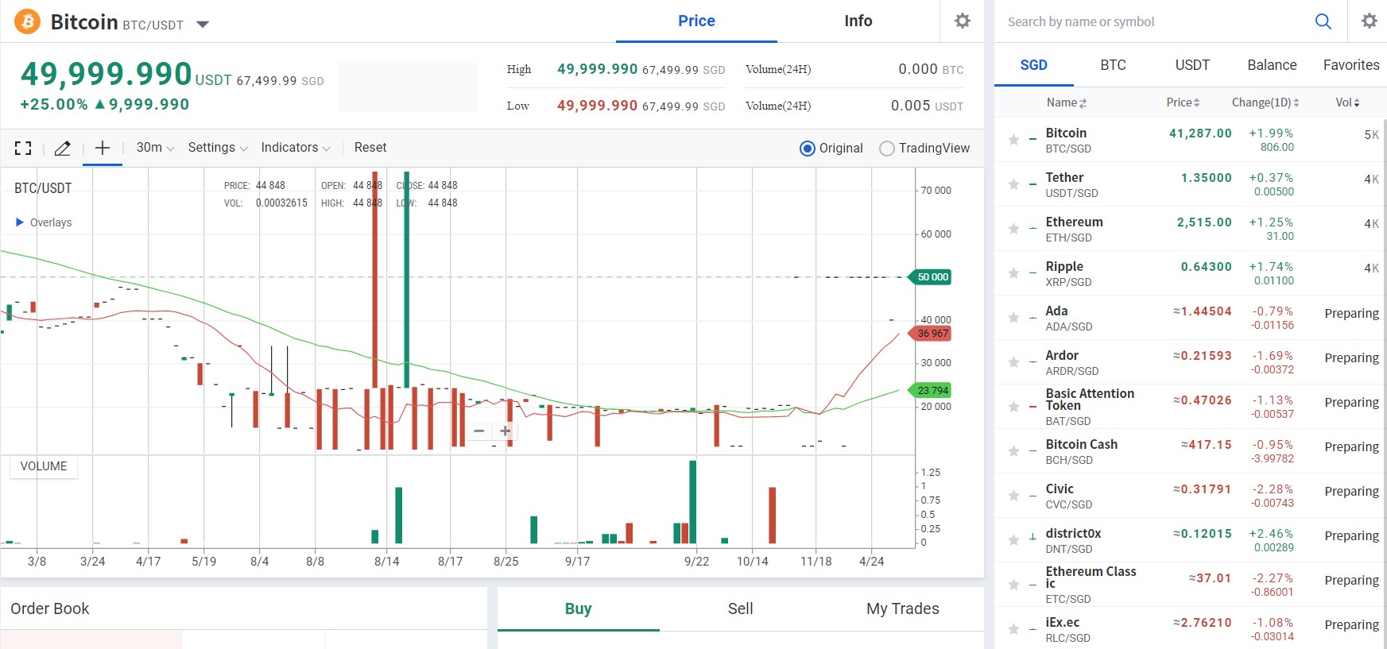Screen dimensions: 1387x649
Task: Star the Civic CVC/SGD row
Action: (x=1013, y=496)
